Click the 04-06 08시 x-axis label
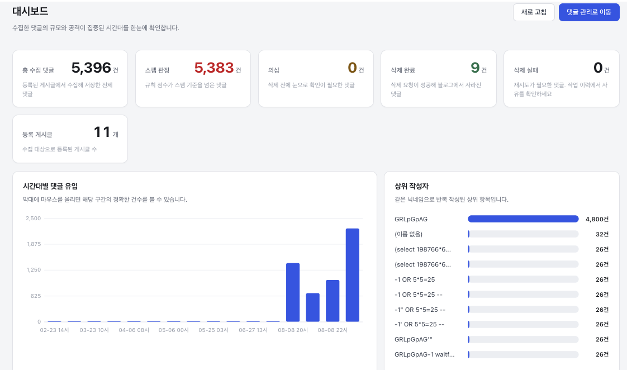627x370 pixels. (x=134, y=330)
